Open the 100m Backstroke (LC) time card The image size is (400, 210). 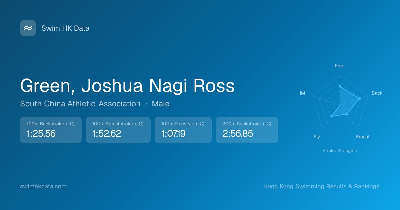pos(51,130)
